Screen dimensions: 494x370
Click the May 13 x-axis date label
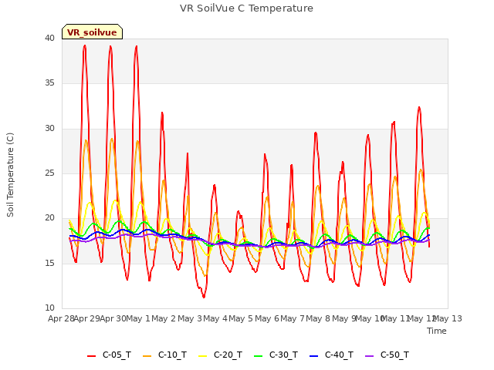click(448, 318)
